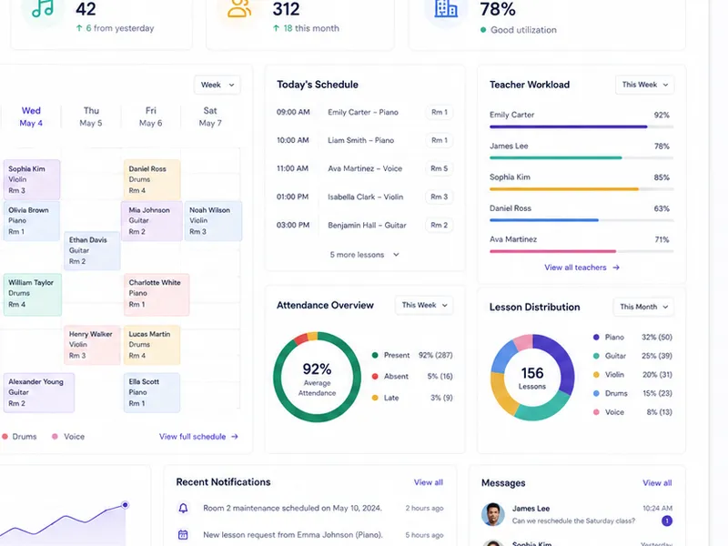728x546 pixels.
Task: Click the building icon beside 78%
Action: point(446,8)
